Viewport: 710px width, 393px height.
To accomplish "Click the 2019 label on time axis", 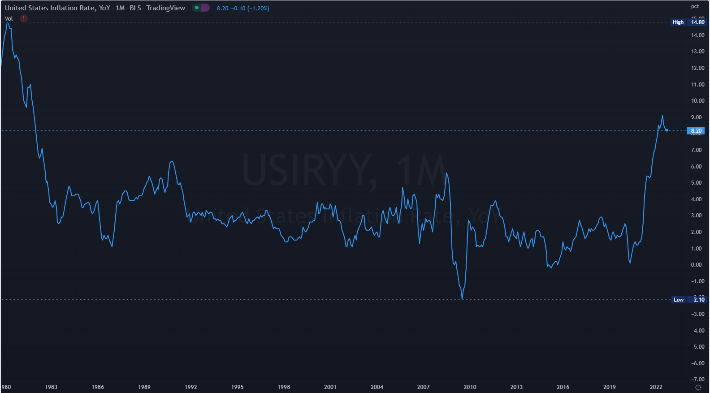I will 610,387.
